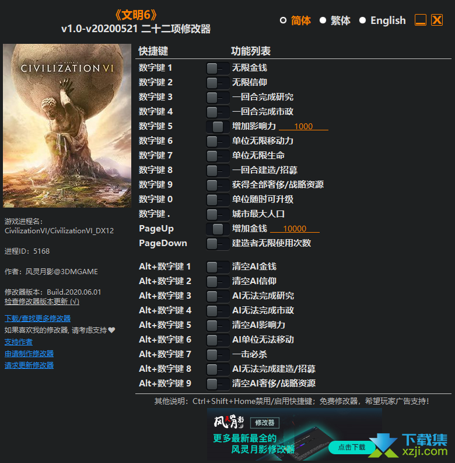Toggle 清空AI金钱 switch
The height and width of the screenshot is (463, 455).
tap(218, 267)
